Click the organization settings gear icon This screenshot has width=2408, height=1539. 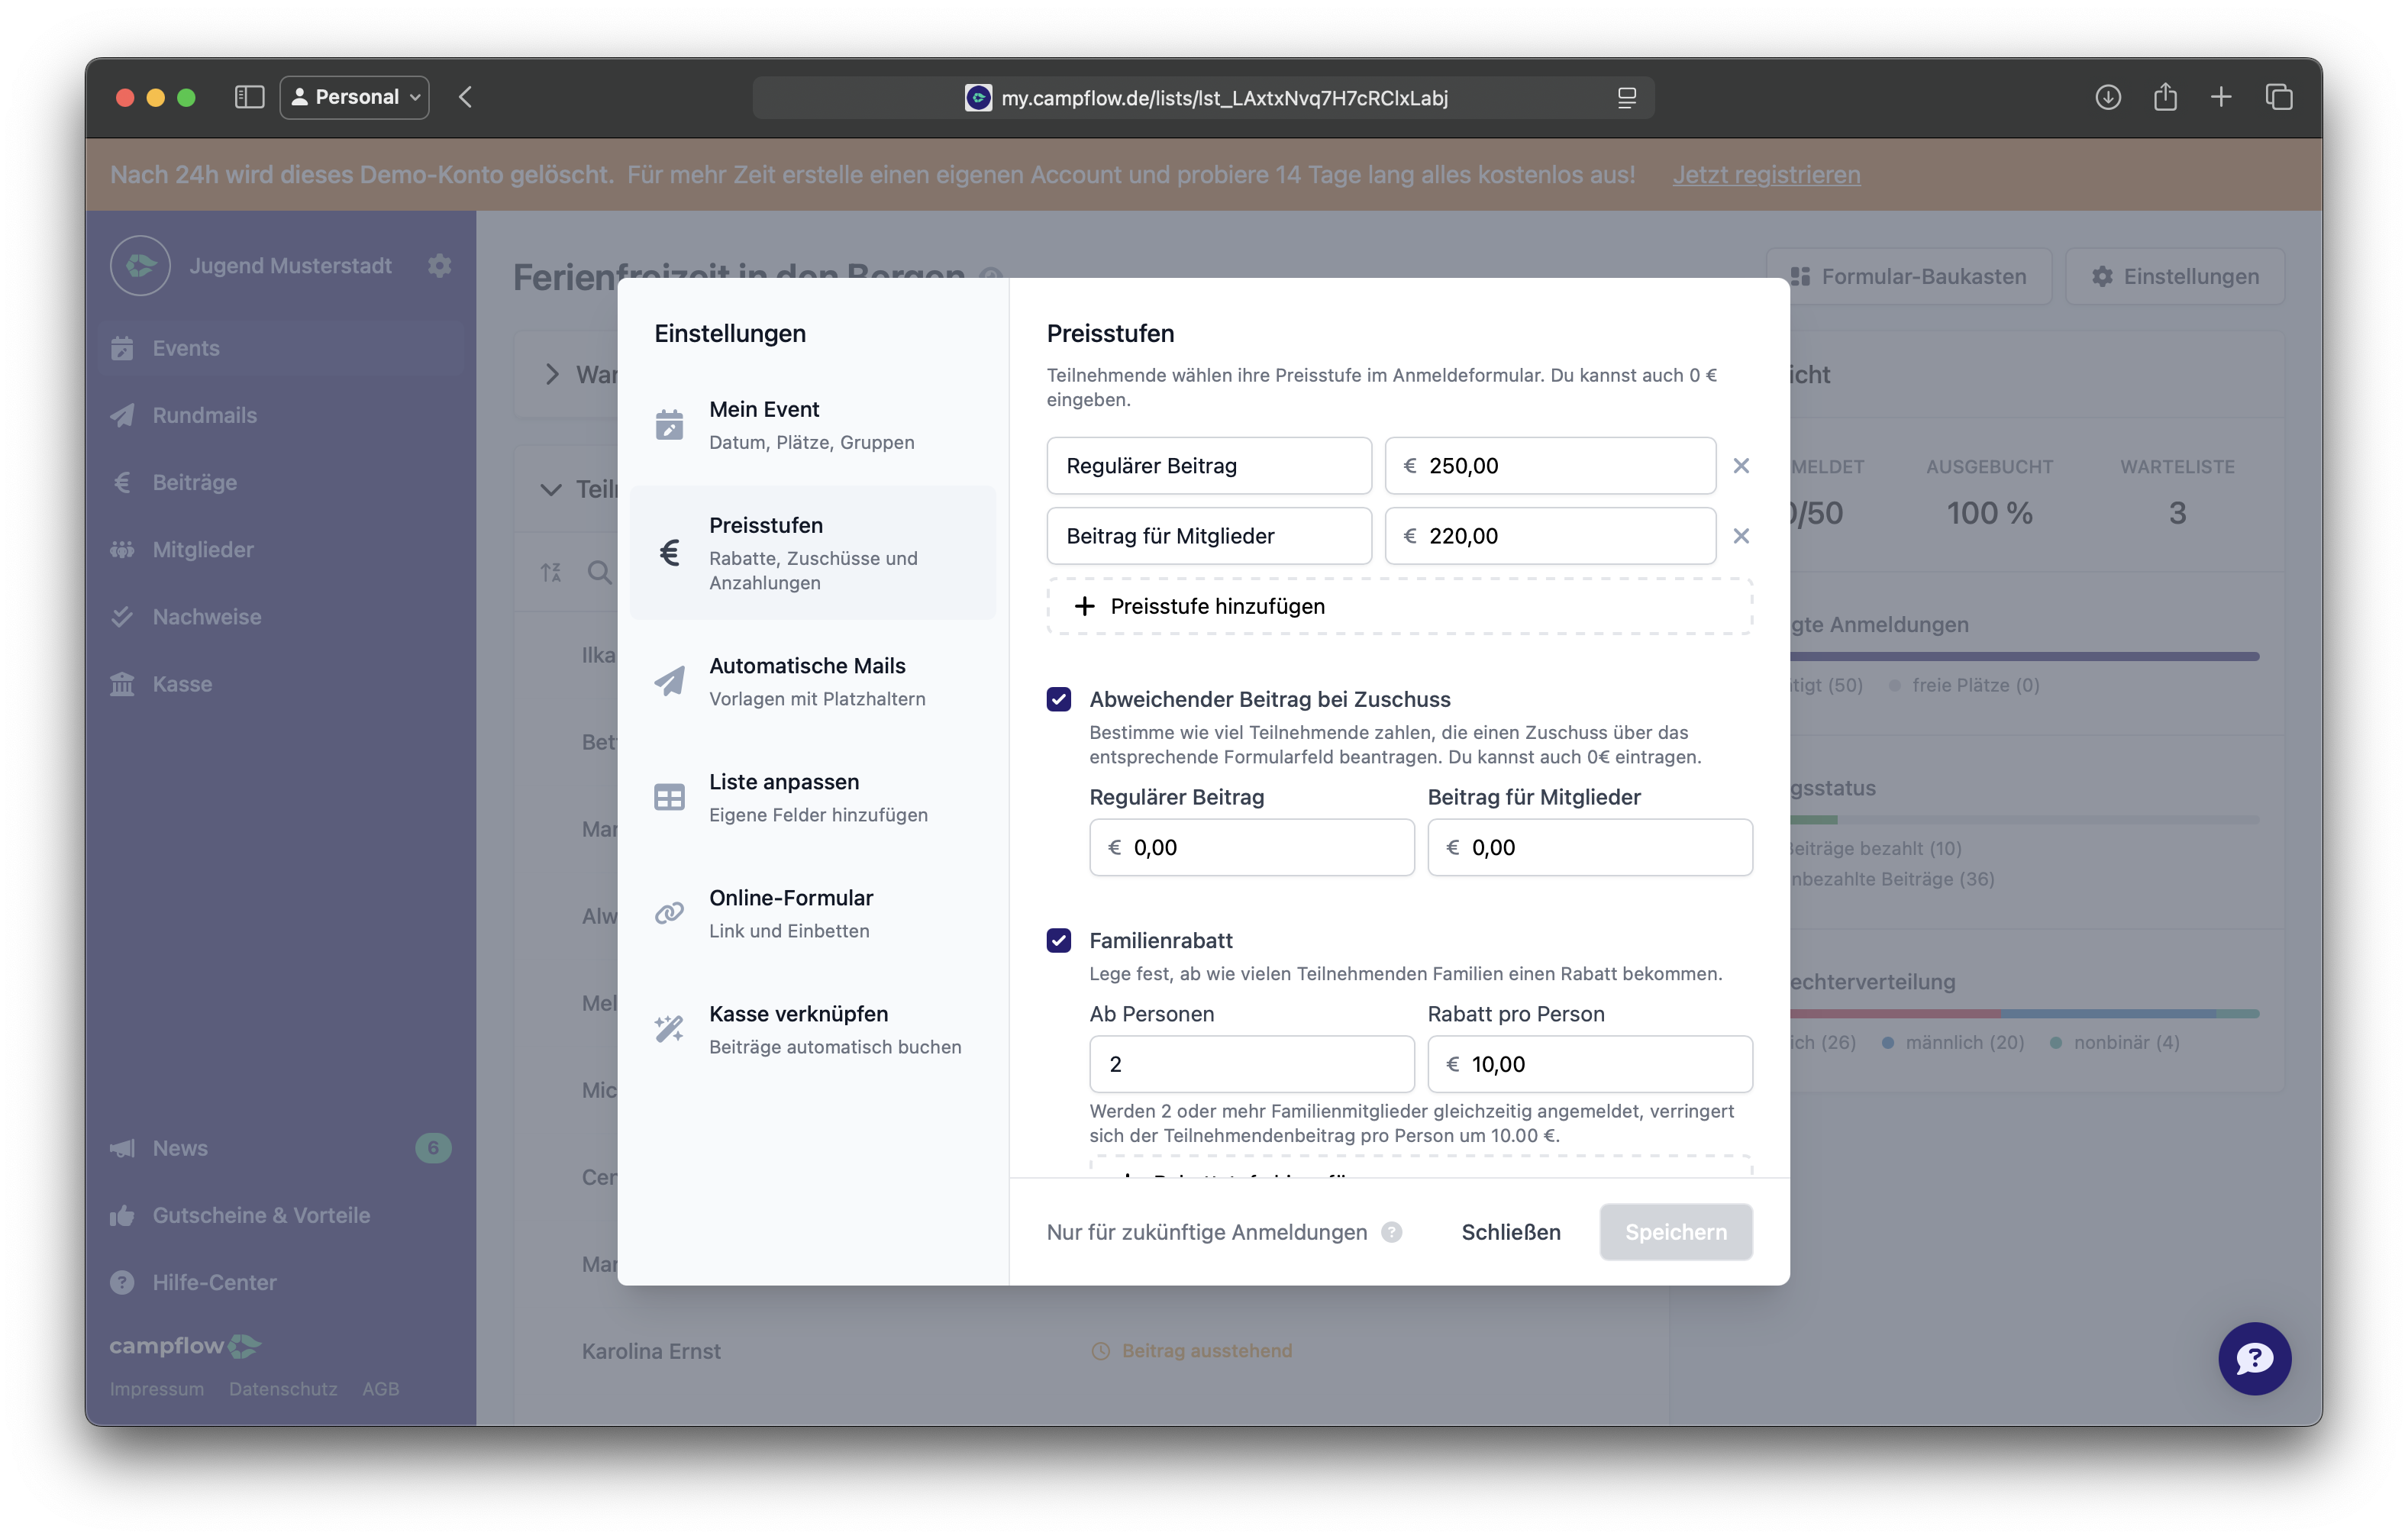439,266
